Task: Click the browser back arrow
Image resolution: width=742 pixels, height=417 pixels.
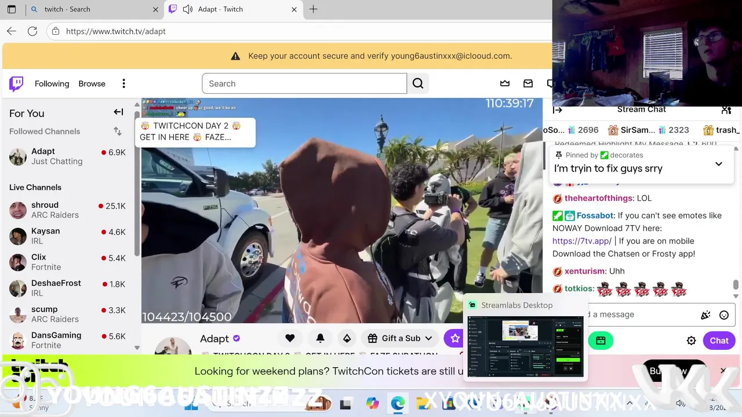Action: click(x=12, y=31)
